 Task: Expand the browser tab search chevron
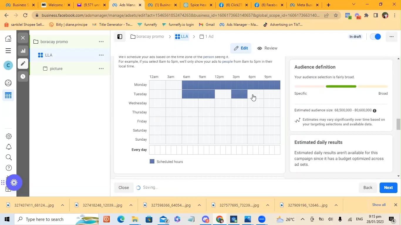click(x=354, y=5)
